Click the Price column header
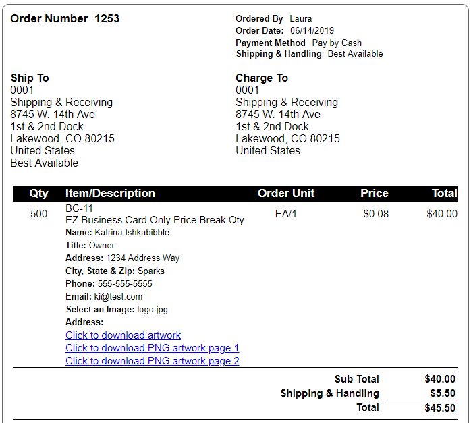The height and width of the screenshot is (423, 471). tap(375, 194)
